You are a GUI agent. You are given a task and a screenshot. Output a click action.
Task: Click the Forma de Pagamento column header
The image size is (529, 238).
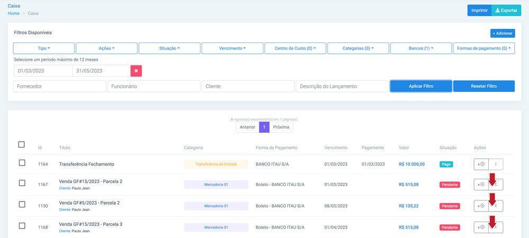276,148
